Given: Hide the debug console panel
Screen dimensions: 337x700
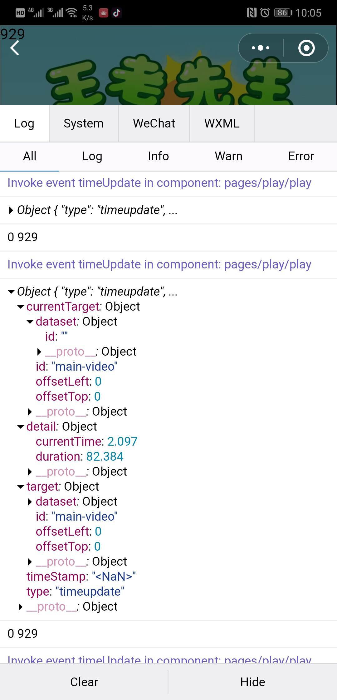Looking at the screenshot, I should pos(253,682).
